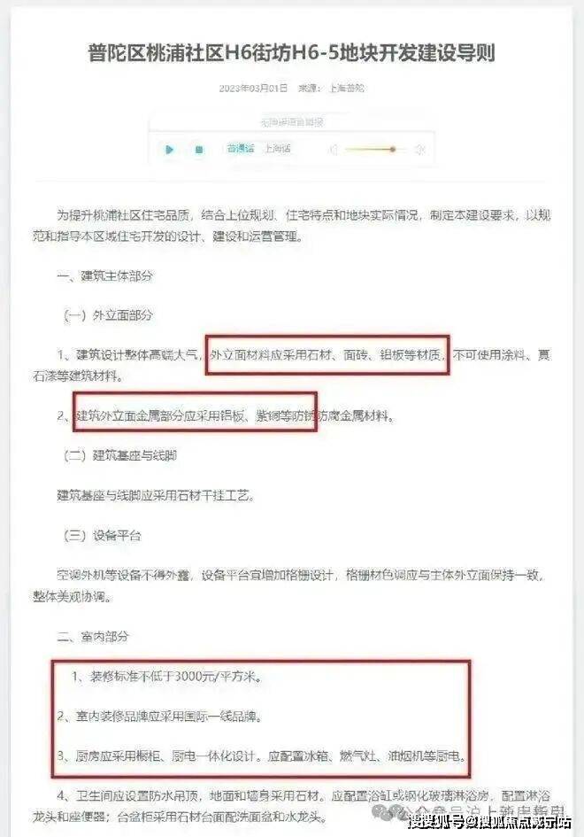Select 普通话 narration language

pos(241,149)
